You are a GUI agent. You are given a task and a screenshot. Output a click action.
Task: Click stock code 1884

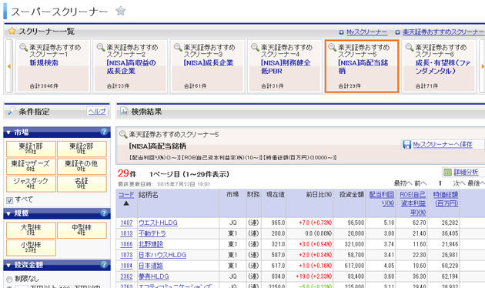(126, 266)
